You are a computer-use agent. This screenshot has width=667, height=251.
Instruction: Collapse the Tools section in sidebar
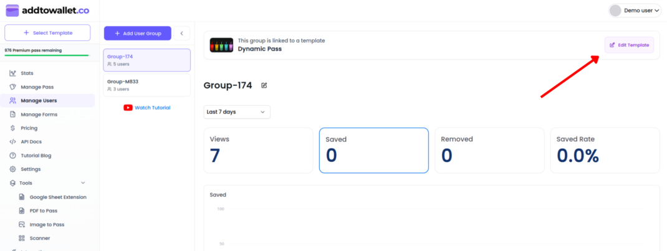point(83,183)
